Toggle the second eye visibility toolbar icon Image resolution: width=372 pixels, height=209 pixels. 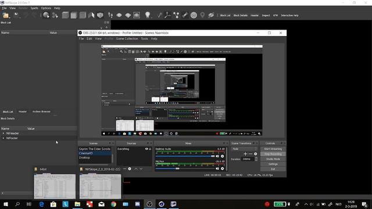point(128,16)
